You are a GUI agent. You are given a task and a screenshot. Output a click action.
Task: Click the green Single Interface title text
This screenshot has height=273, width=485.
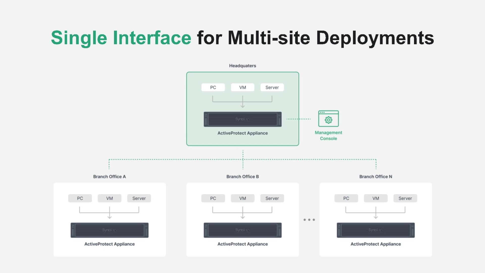121,38
